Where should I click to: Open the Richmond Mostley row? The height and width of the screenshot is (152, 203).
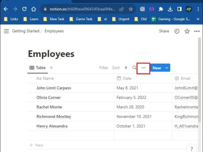[54, 116]
